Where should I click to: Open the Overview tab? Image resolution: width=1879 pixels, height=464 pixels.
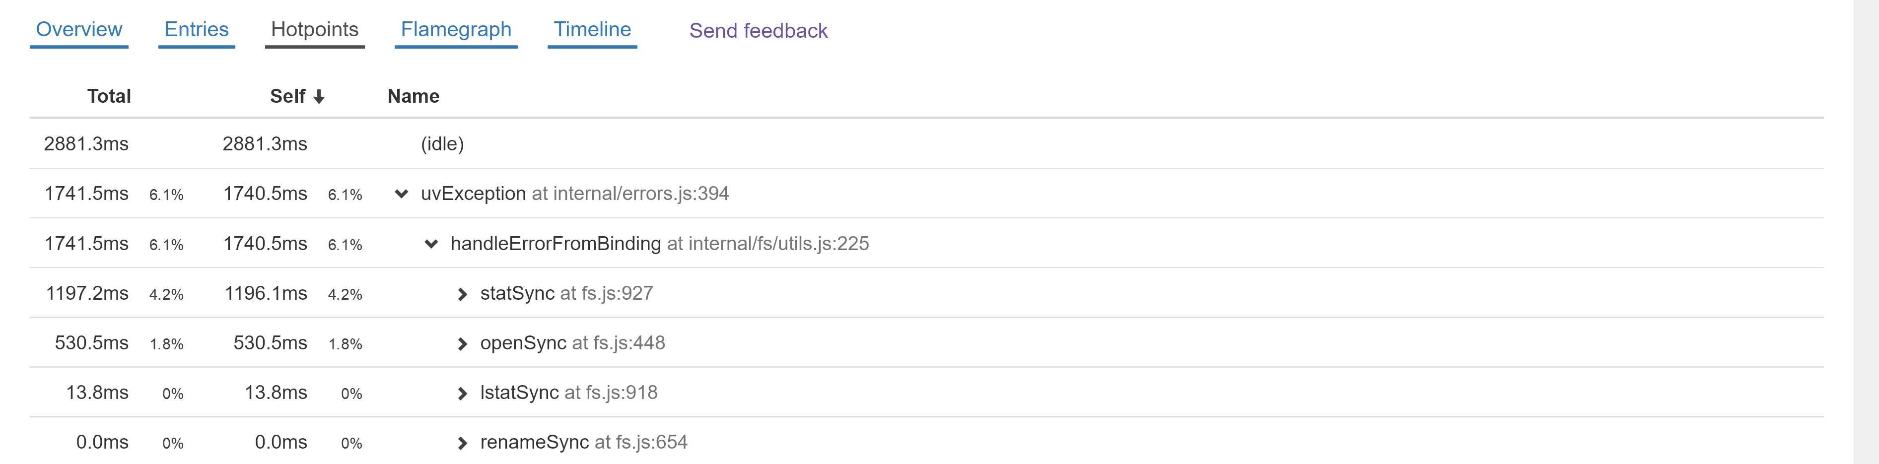(79, 30)
